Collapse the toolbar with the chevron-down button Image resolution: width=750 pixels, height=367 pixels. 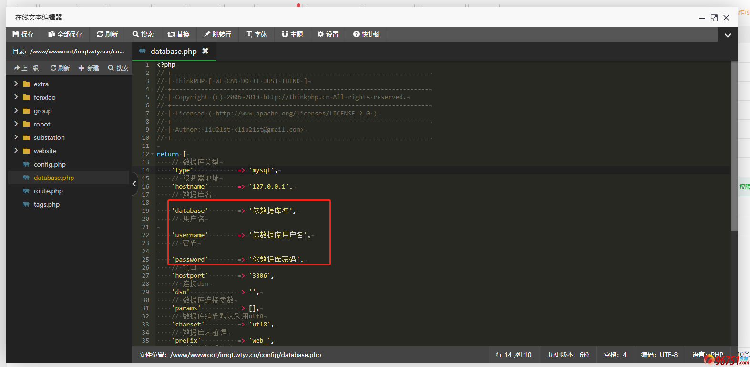click(728, 35)
